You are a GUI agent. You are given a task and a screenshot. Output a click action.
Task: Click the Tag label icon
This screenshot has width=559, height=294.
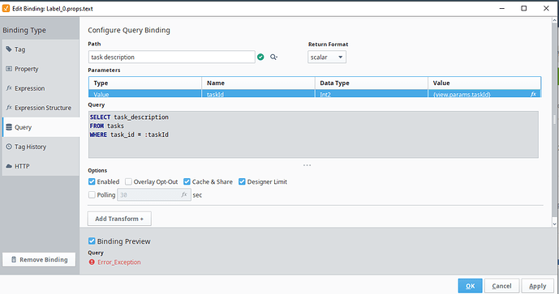click(x=9, y=49)
